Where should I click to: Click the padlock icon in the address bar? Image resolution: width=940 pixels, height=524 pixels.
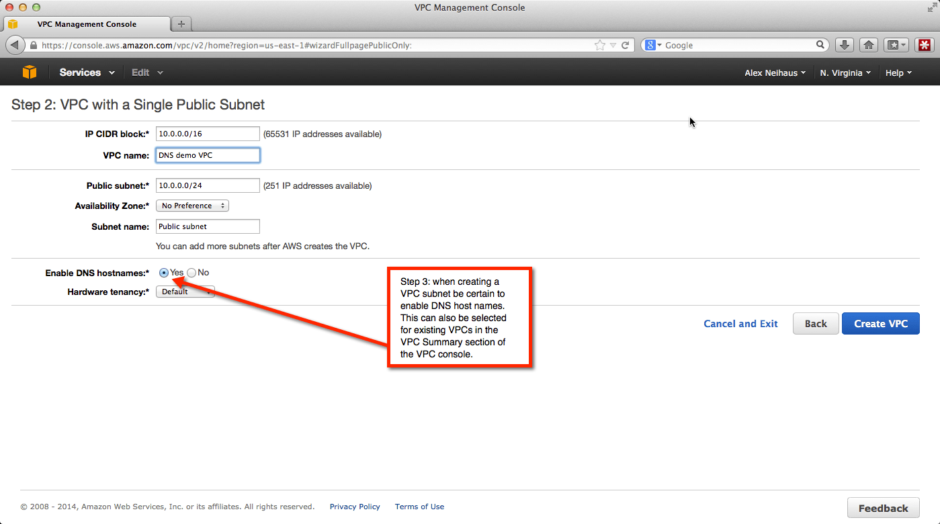point(32,45)
